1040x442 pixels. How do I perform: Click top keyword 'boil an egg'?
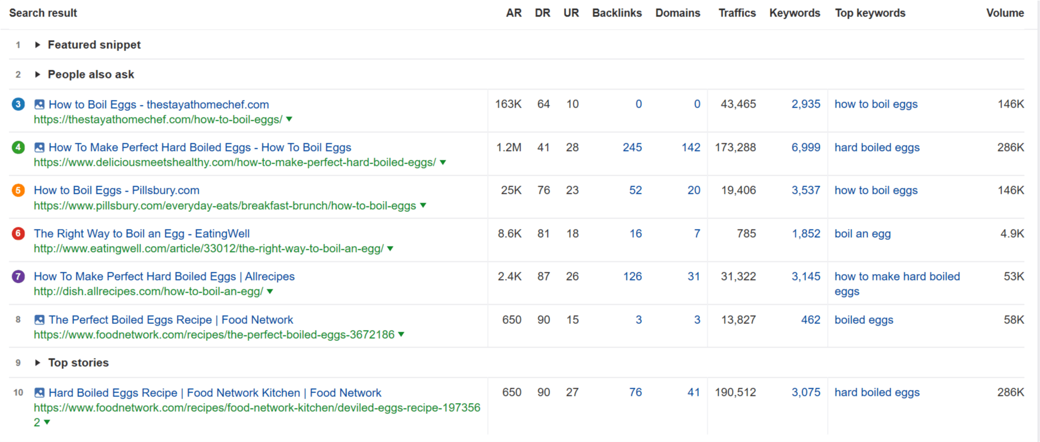coord(863,233)
